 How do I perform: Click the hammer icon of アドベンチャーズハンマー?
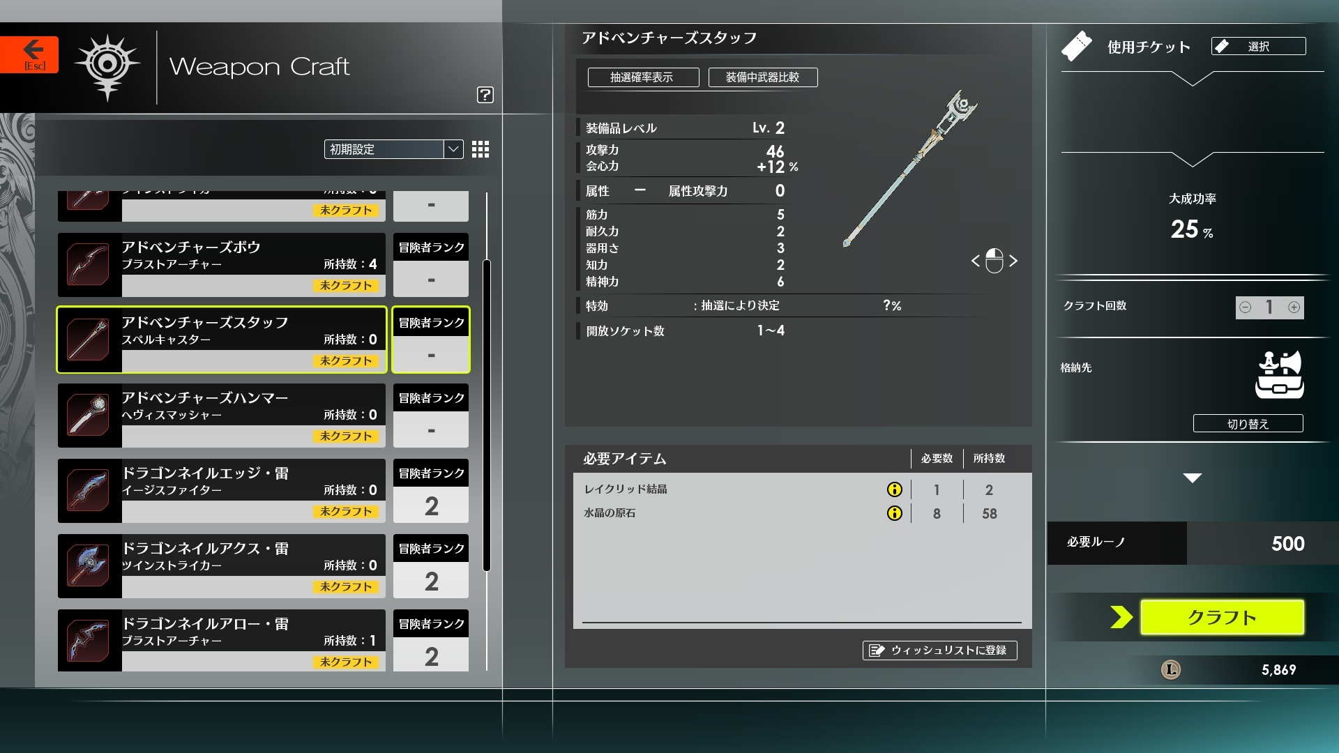89,415
